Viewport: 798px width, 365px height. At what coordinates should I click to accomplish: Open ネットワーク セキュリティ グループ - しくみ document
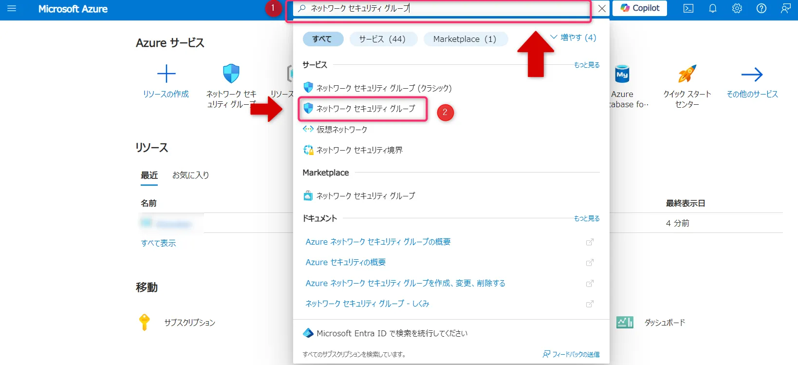click(368, 304)
